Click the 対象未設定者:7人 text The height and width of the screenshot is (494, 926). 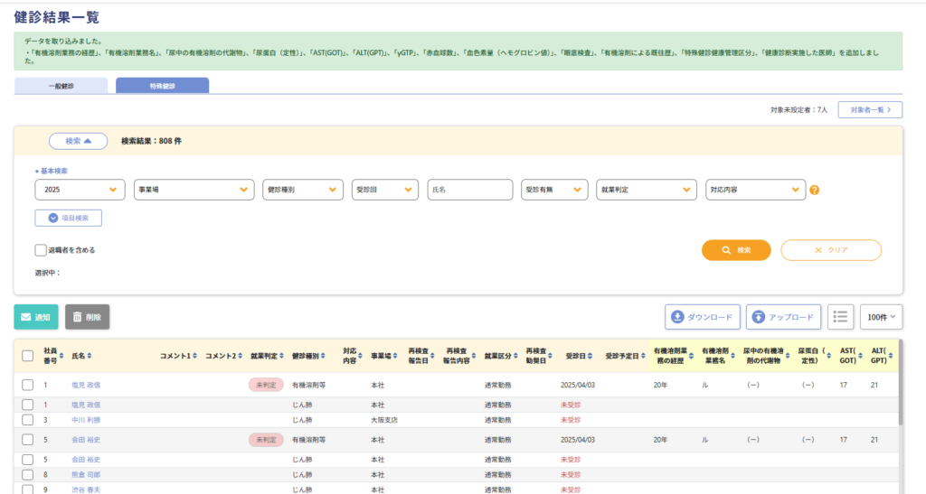click(798, 109)
